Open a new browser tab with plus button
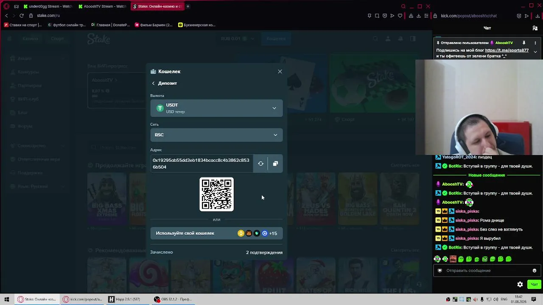 188,6
